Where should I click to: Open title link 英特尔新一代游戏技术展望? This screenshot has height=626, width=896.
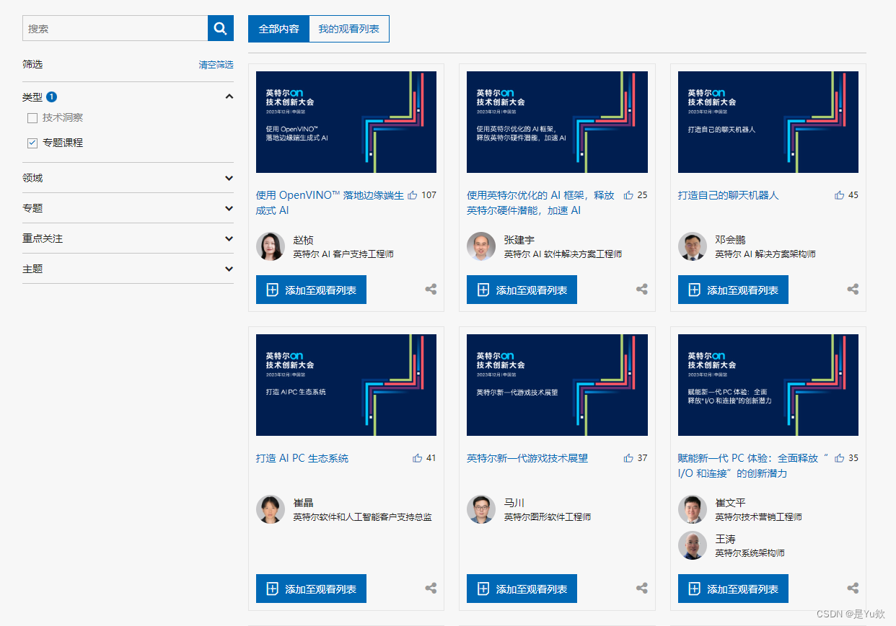coord(527,458)
